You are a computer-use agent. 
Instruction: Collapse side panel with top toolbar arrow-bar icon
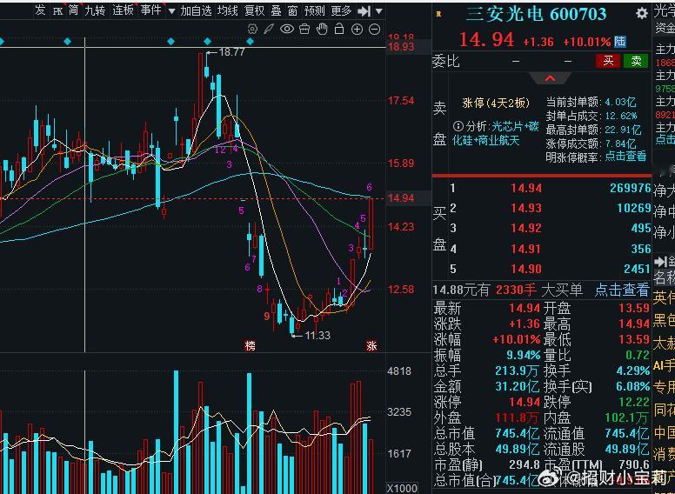[x=364, y=11]
